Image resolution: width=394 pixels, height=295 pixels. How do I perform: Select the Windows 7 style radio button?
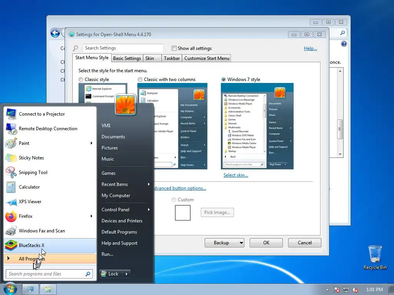click(x=224, y=80)
